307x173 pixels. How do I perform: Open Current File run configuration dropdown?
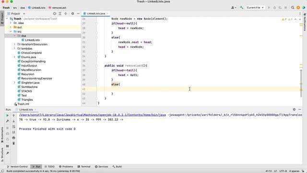(255, 8)
